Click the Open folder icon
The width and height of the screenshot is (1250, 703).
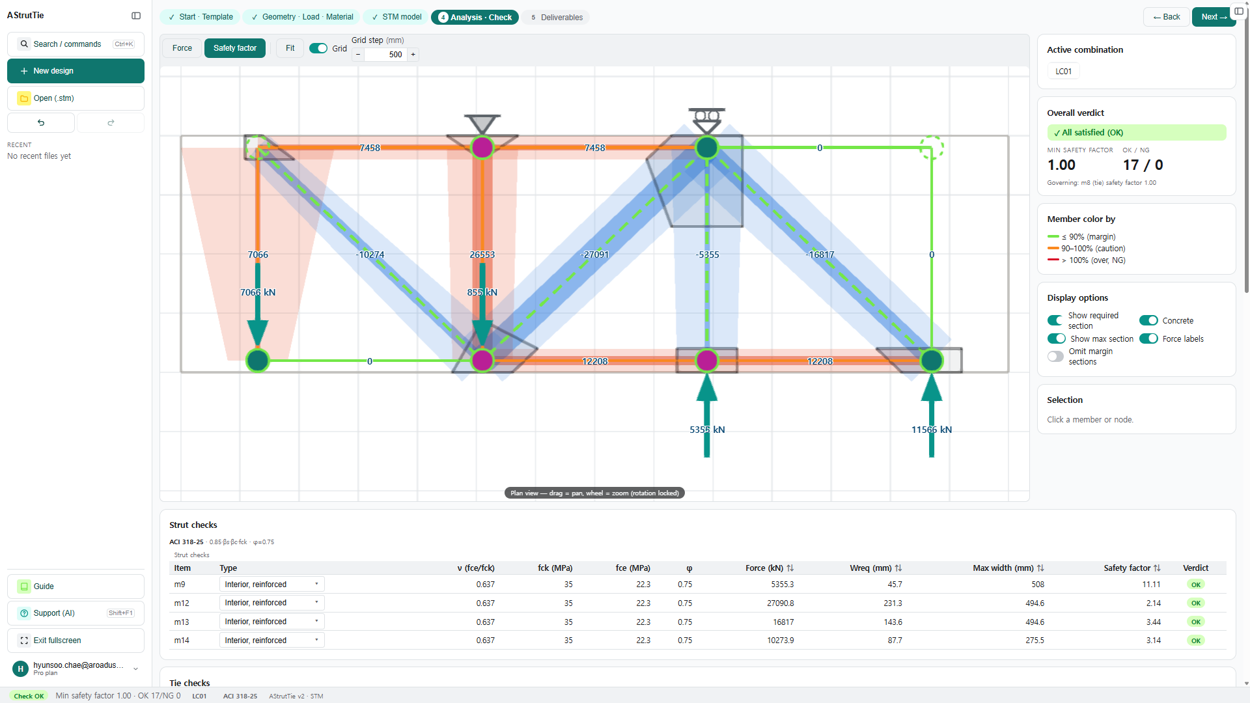[24, 98]
